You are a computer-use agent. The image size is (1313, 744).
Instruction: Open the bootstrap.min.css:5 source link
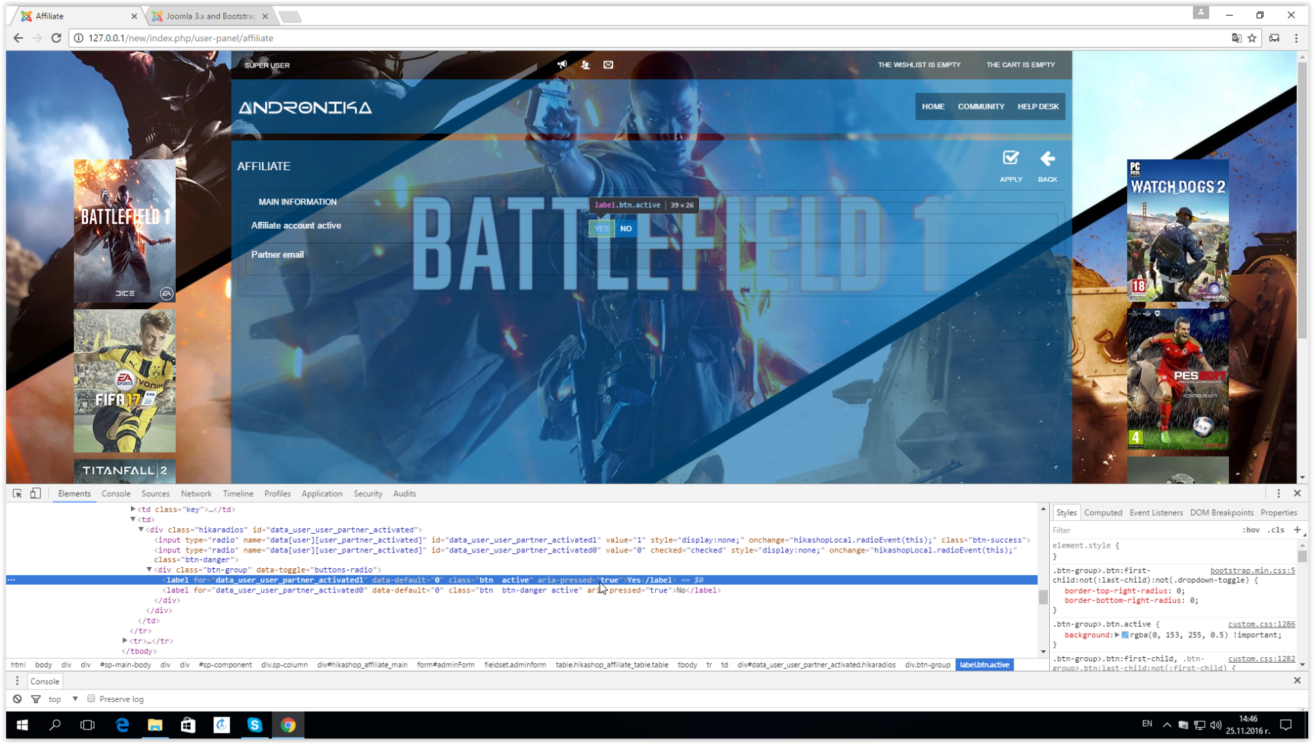pyautogui.click(x=1252, y=570)
